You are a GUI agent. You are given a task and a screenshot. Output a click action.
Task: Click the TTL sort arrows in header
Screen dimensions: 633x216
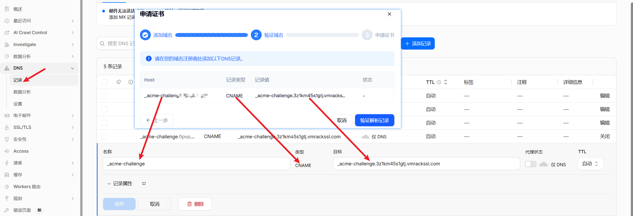[x=446, y=82]
